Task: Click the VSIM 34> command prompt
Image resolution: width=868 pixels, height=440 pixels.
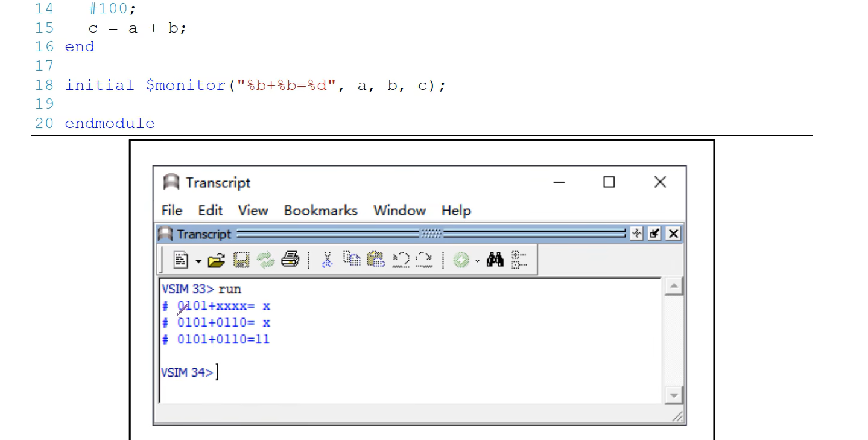Action: coord(187,372)
